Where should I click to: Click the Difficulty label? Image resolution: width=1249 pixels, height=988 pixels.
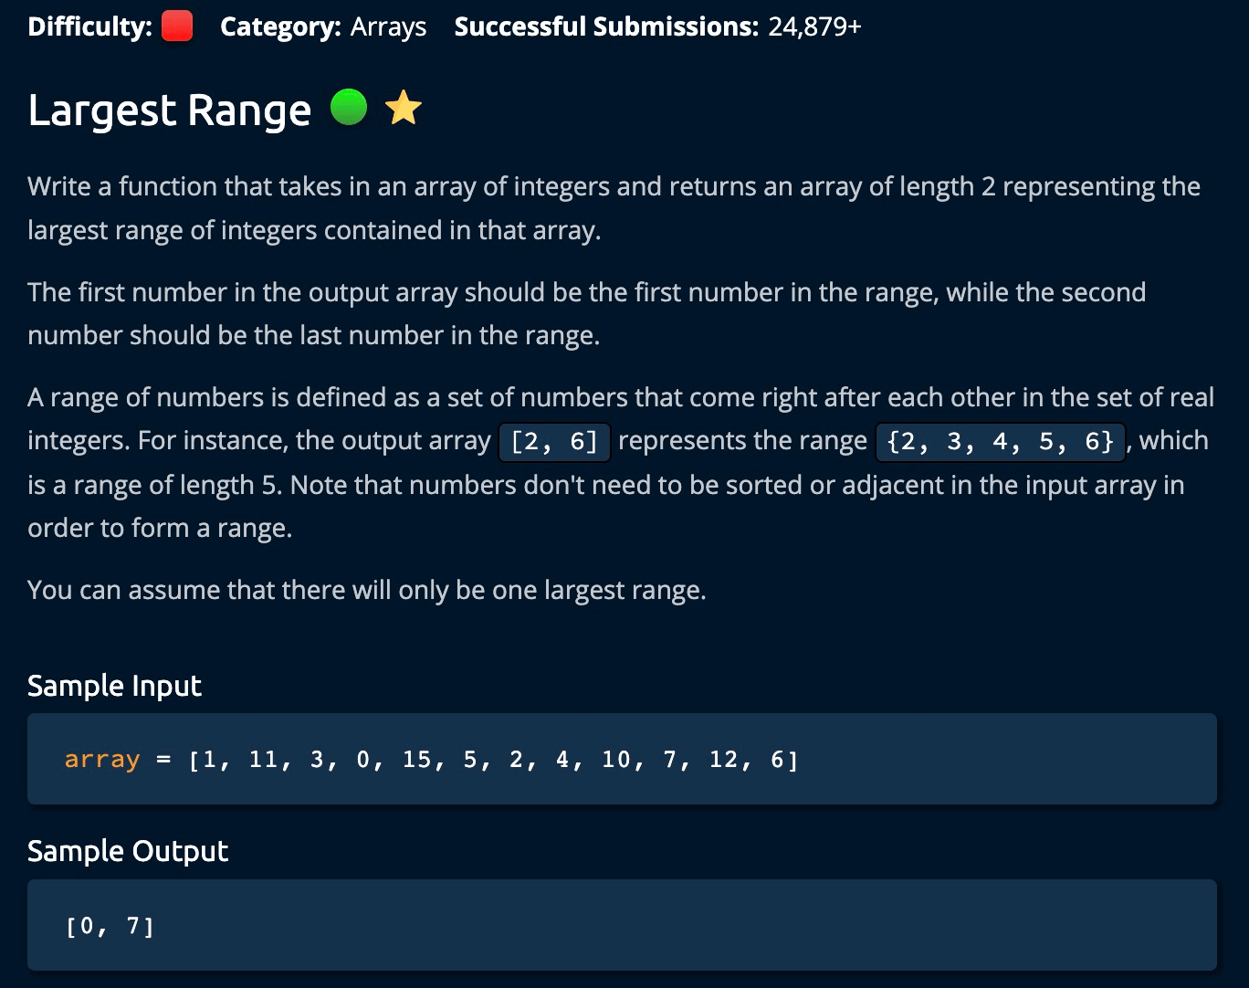pyautogui.click(x=89, y=27)
